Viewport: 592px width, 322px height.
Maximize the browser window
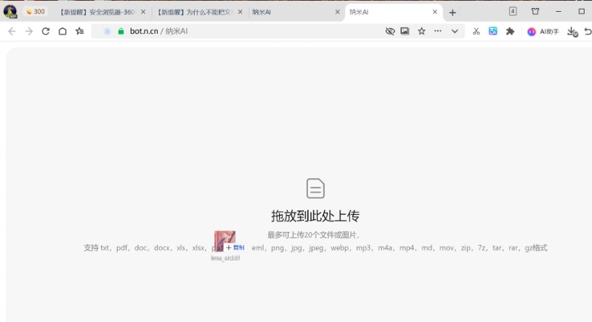[582, 12]
